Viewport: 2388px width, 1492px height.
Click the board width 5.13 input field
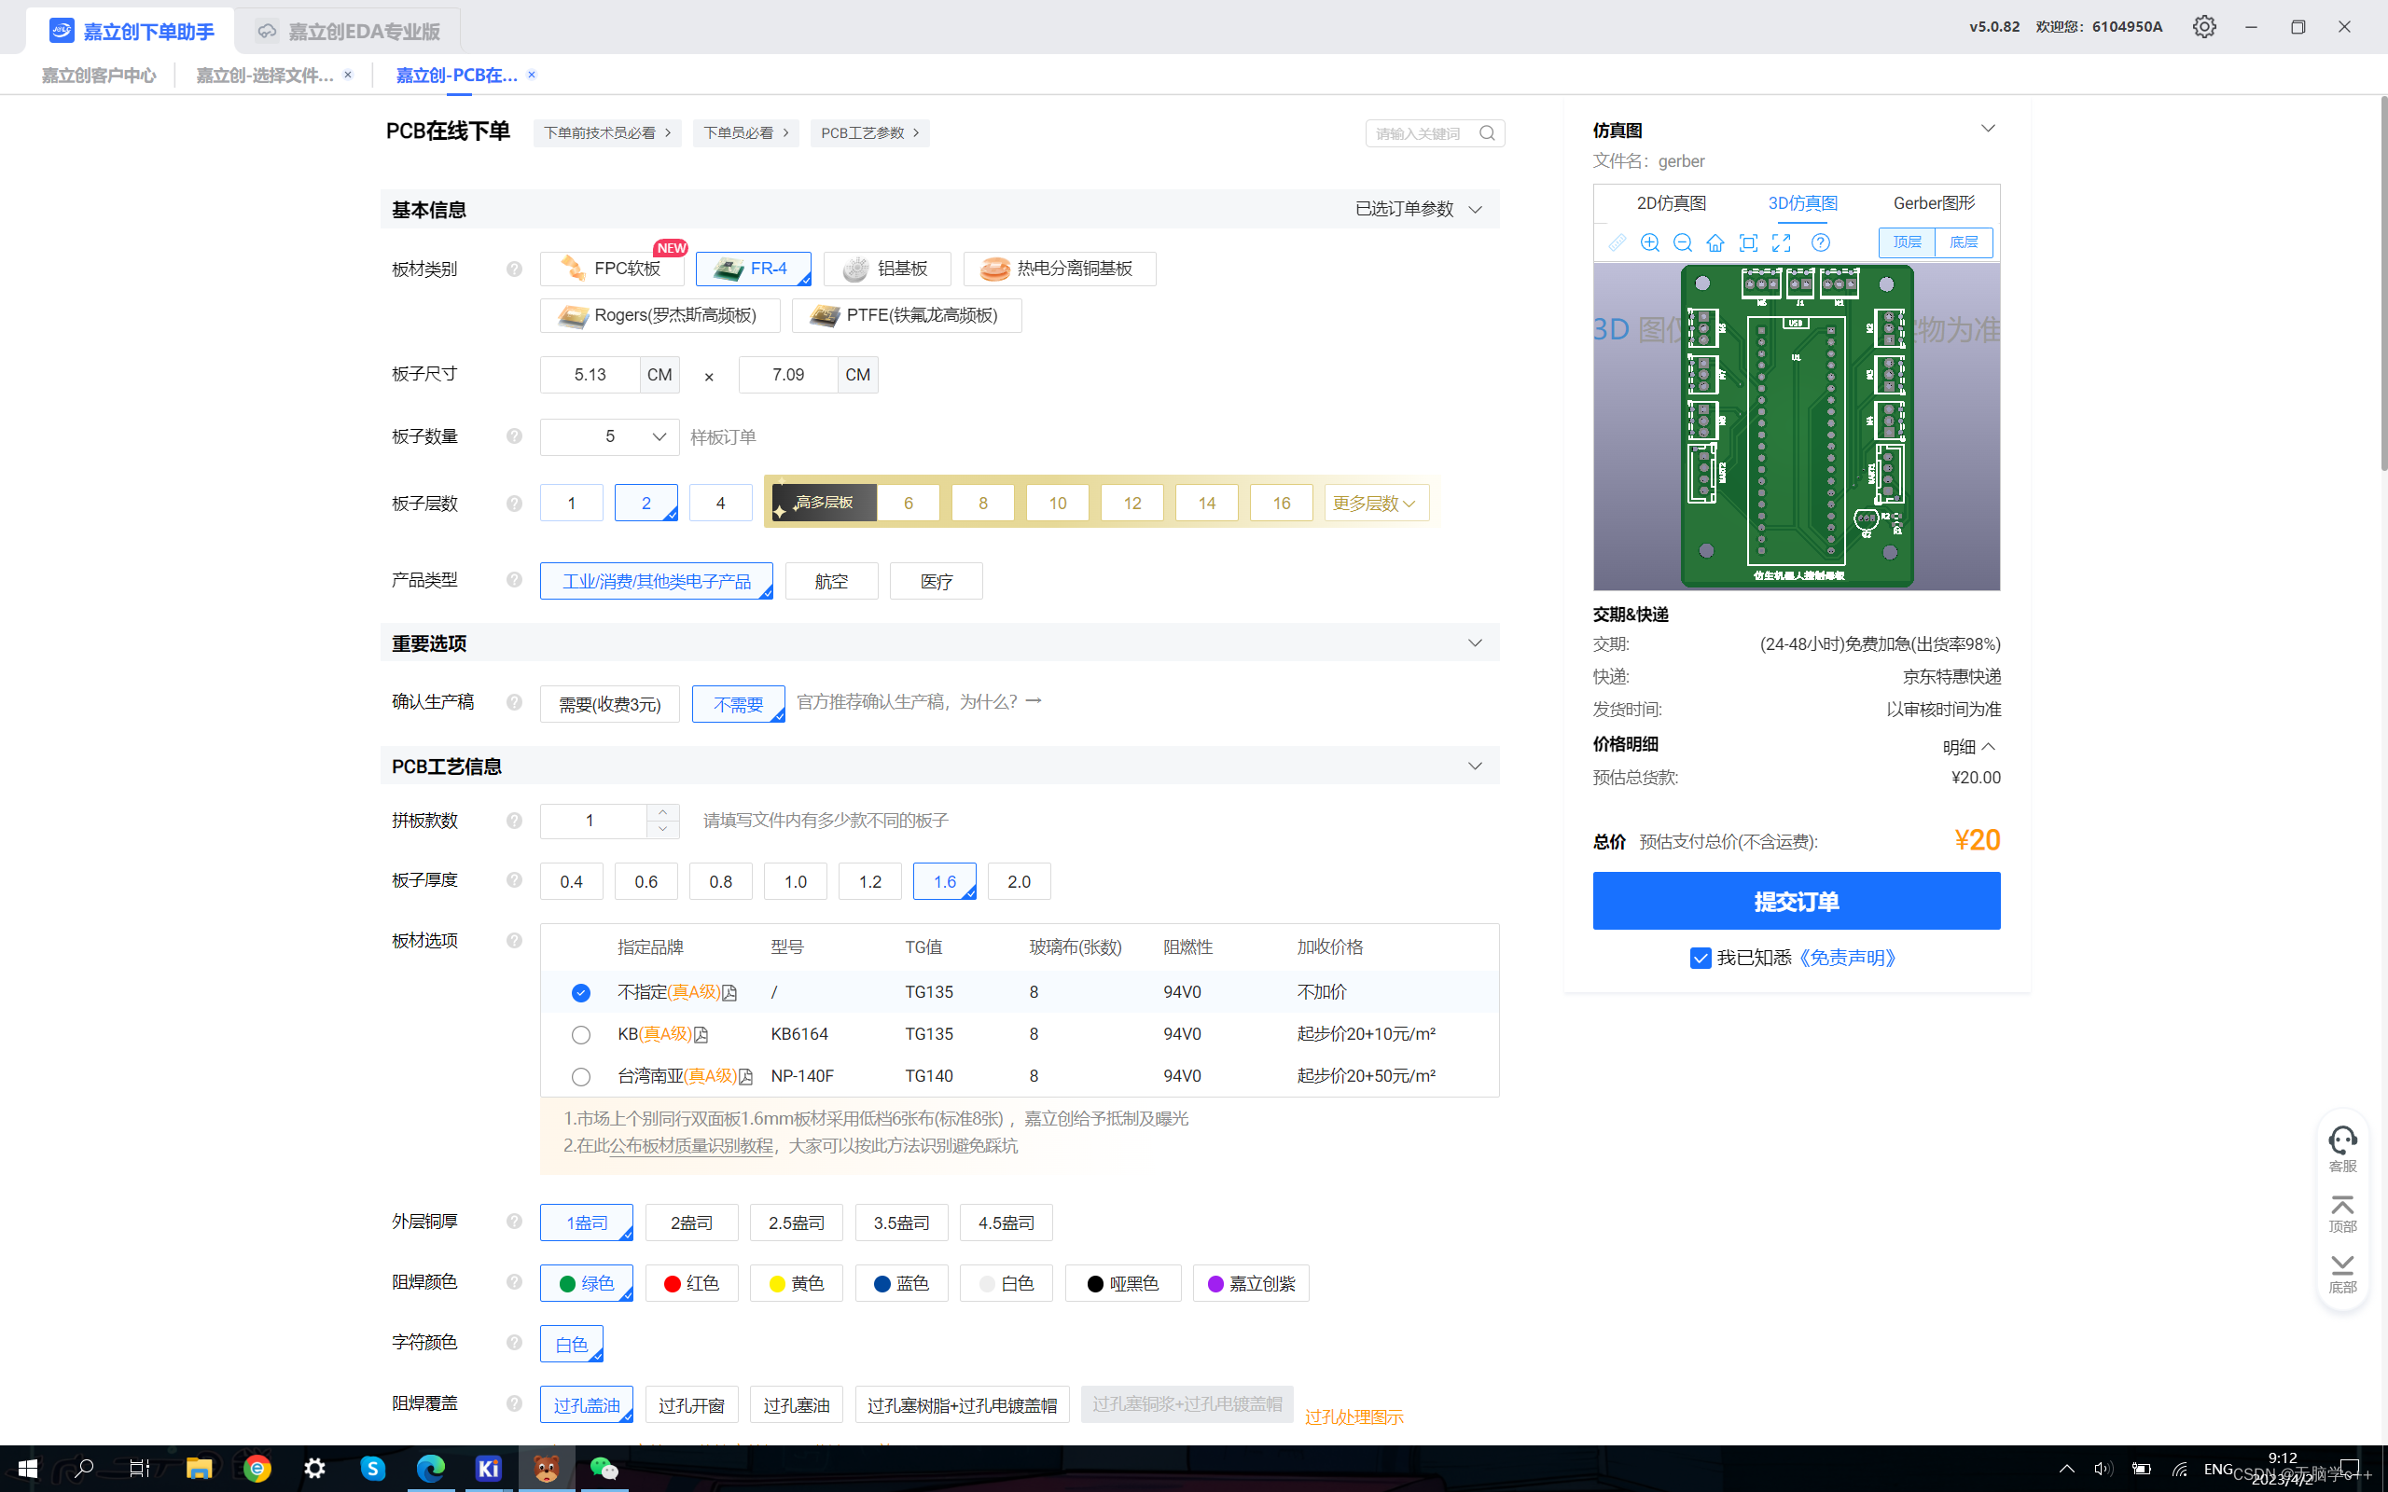[590, 375]
